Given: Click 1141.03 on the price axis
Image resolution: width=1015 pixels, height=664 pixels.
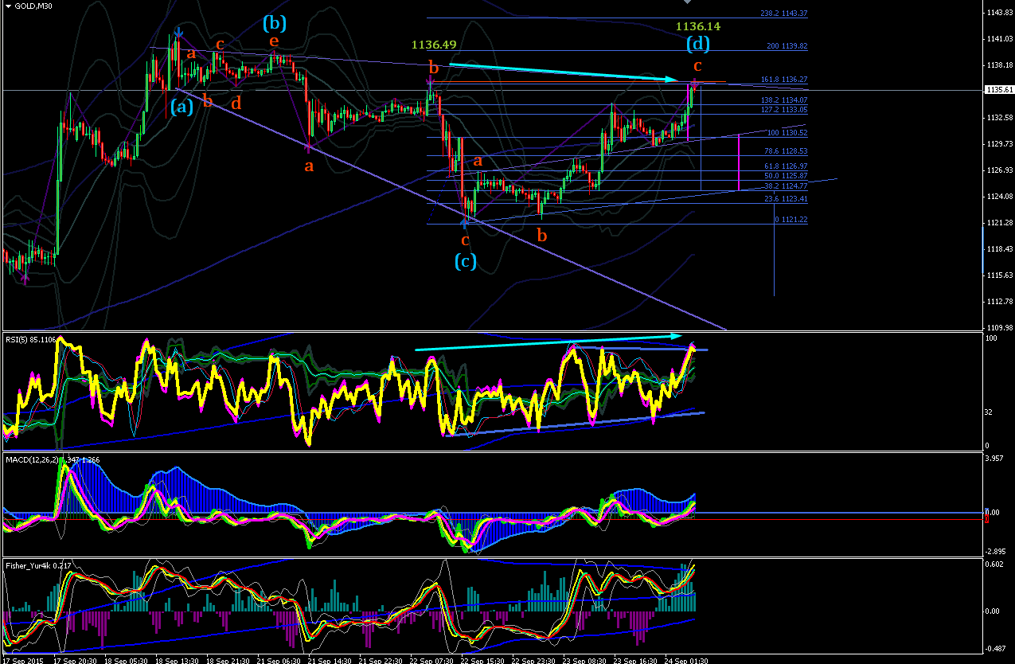Looking at the screenshot, I should point(999,39).
